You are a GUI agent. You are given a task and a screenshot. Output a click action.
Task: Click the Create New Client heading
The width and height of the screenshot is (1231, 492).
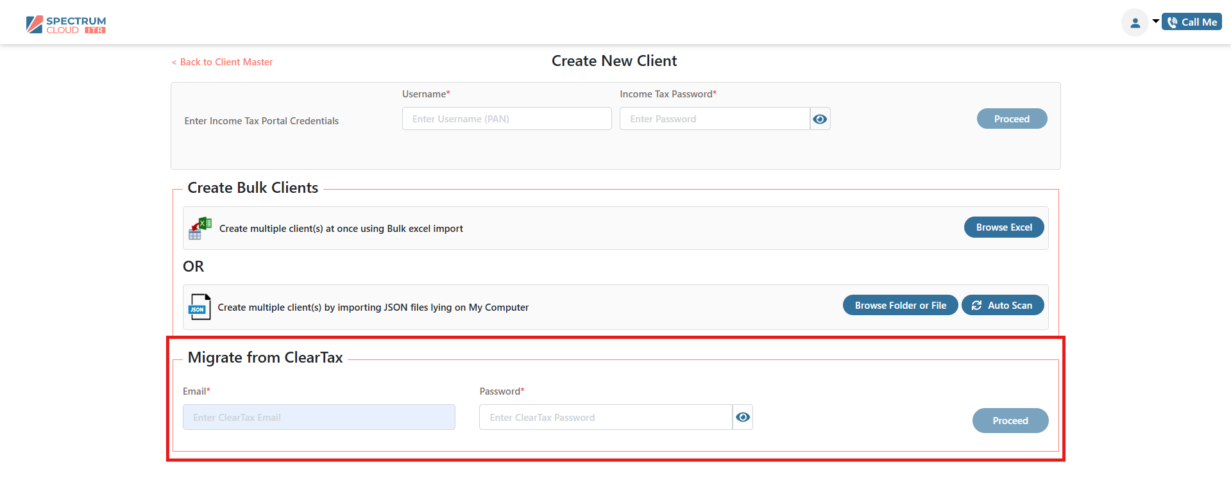(x=614, y=61)
